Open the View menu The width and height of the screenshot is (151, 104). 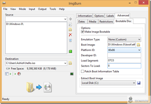pyautogui.click(x=13, y=9)
